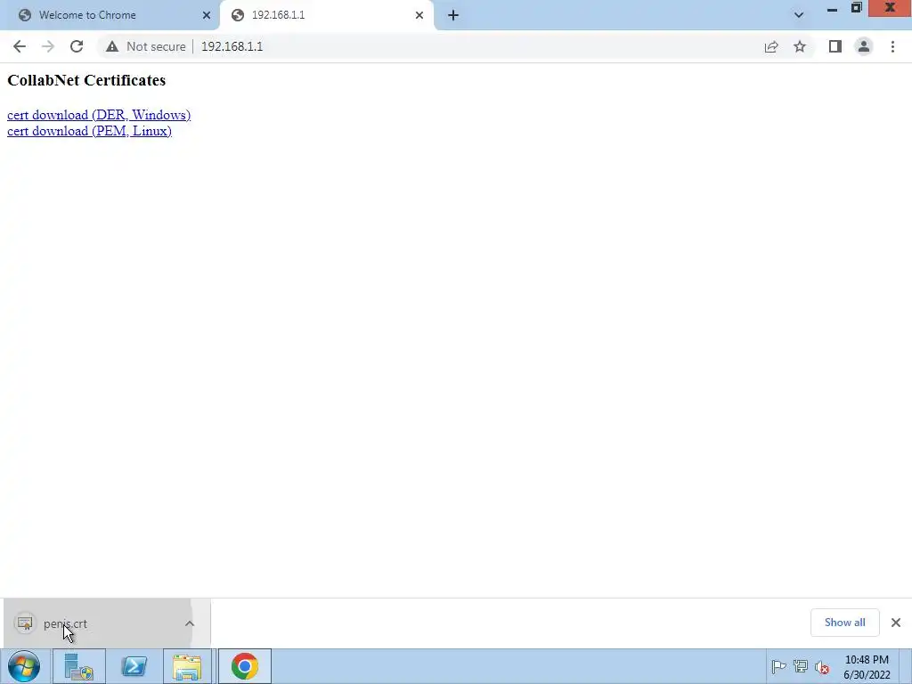Bookmark this page with the star
Screen dimensions: 912x684
tap(800, 46)
